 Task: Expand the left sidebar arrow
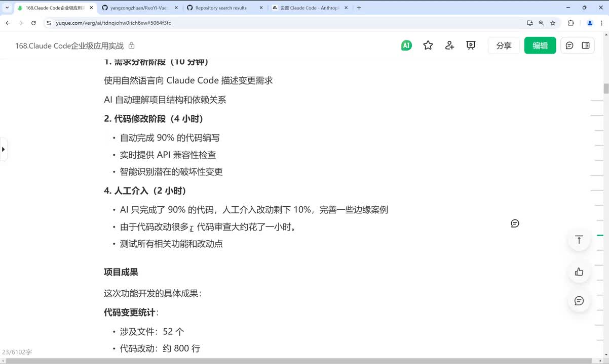(3, 149)
